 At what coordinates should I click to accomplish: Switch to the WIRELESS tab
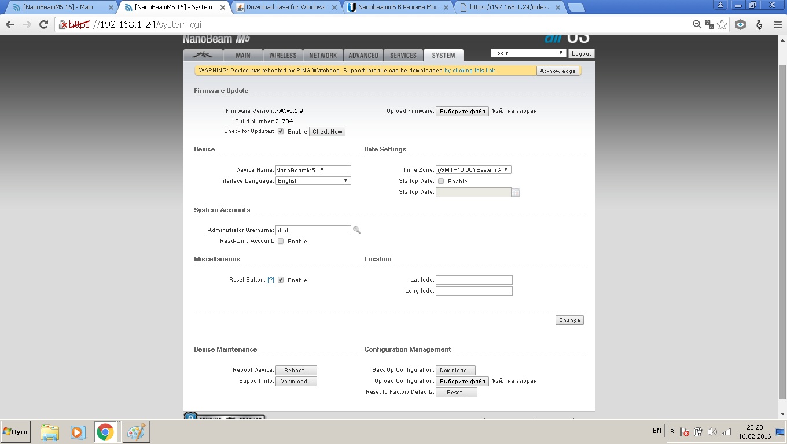click(282, 55)
